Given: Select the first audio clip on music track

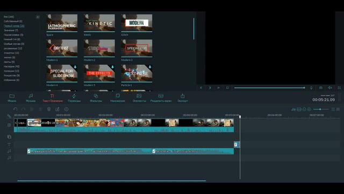Looking at the screenshot, I should 90,151.
